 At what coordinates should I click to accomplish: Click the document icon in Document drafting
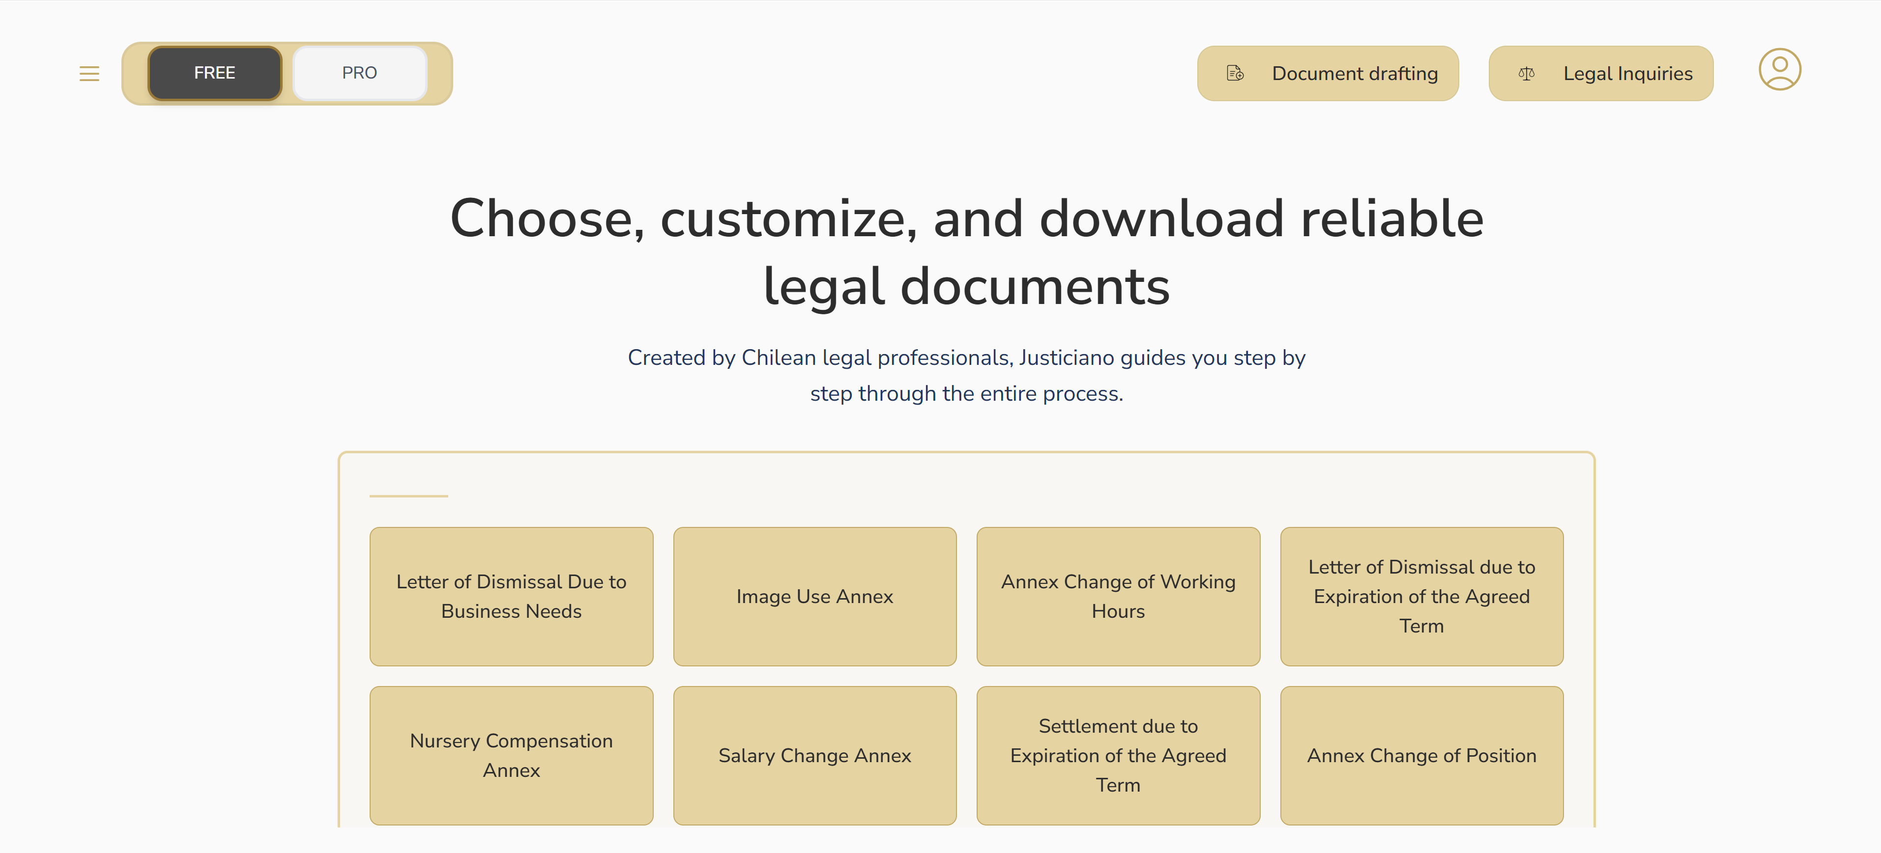(1235, 74)
